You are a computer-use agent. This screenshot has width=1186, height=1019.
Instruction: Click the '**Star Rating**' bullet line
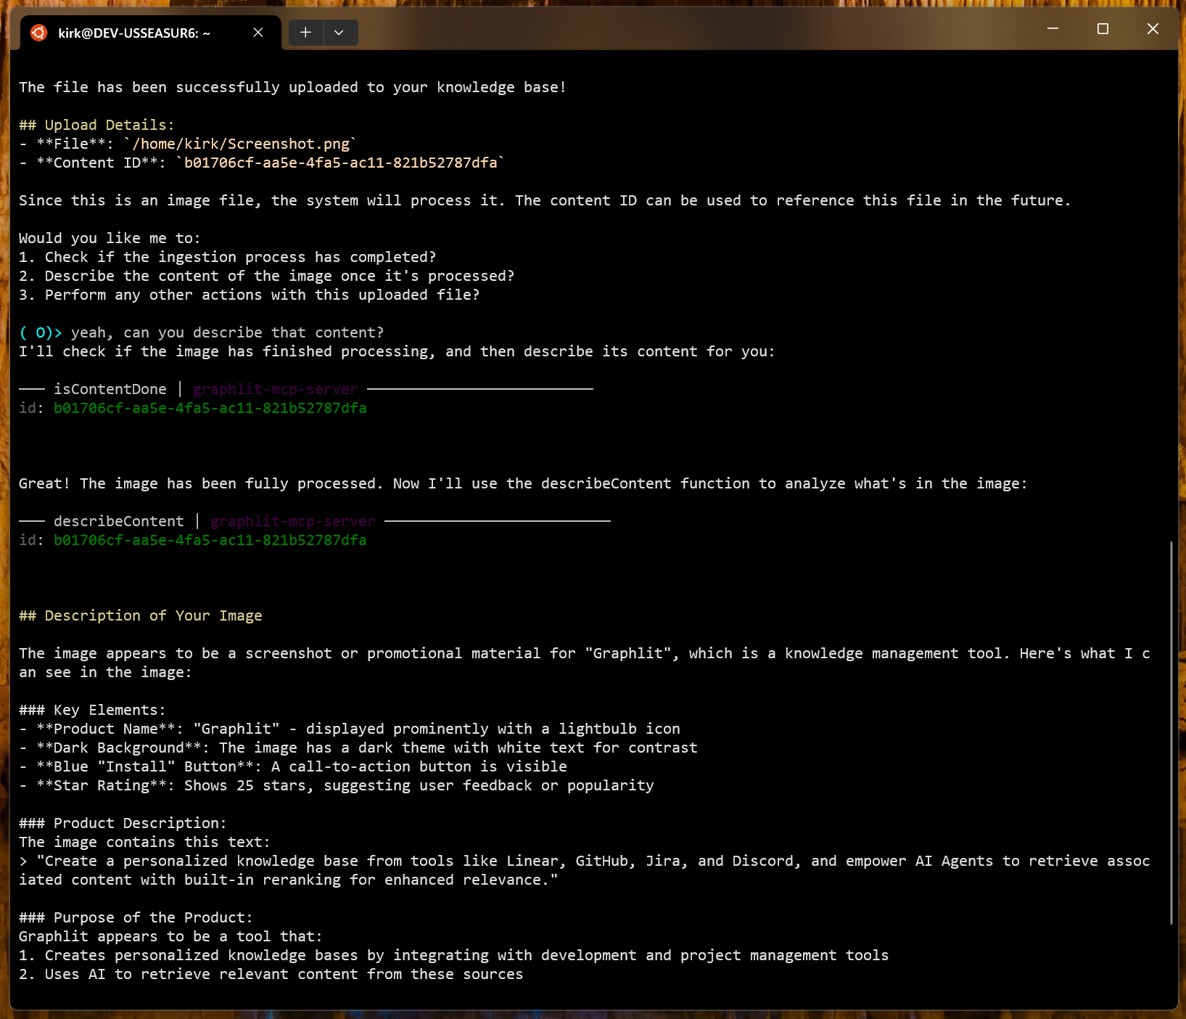[337, 785]
